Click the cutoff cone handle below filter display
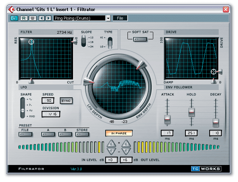Image resolution: width=238 pixels, height=182 pixels. [x=31, y=81]
